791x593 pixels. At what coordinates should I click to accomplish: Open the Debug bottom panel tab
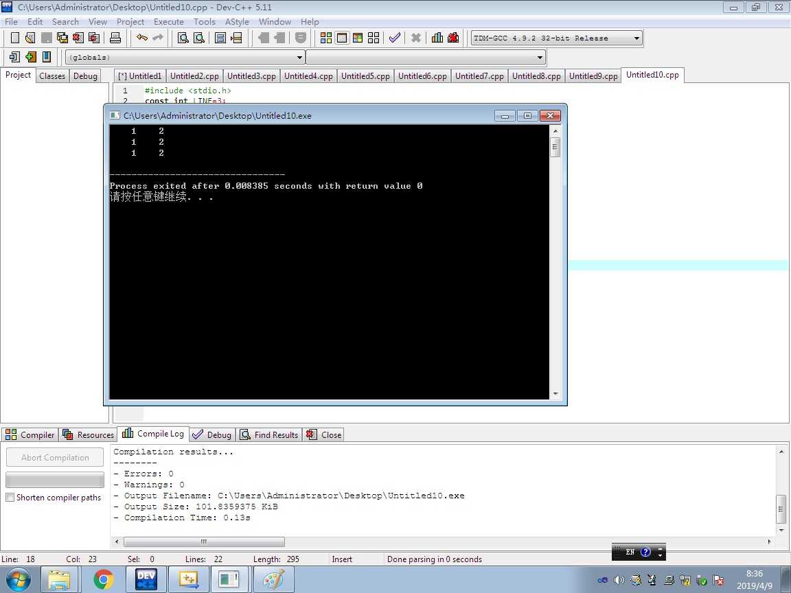point(212,434)
